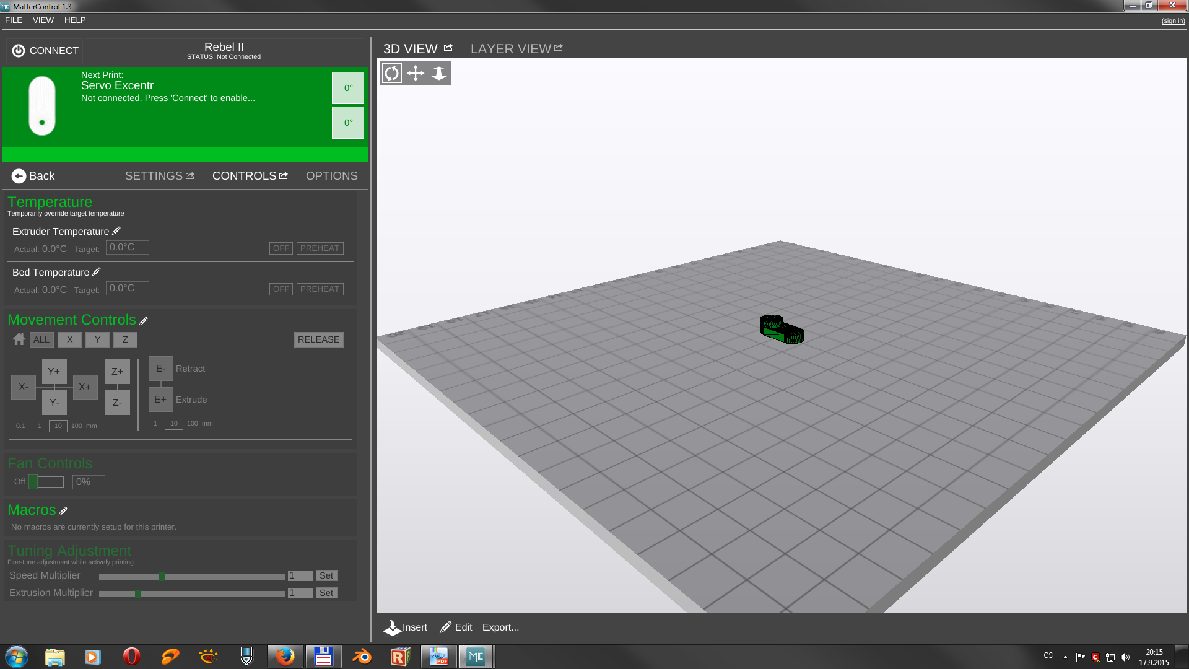The height and width of the screenshot is (669, 1189).
Task: Select the pan/translate view tool
Action: click(x=416, y=73)
